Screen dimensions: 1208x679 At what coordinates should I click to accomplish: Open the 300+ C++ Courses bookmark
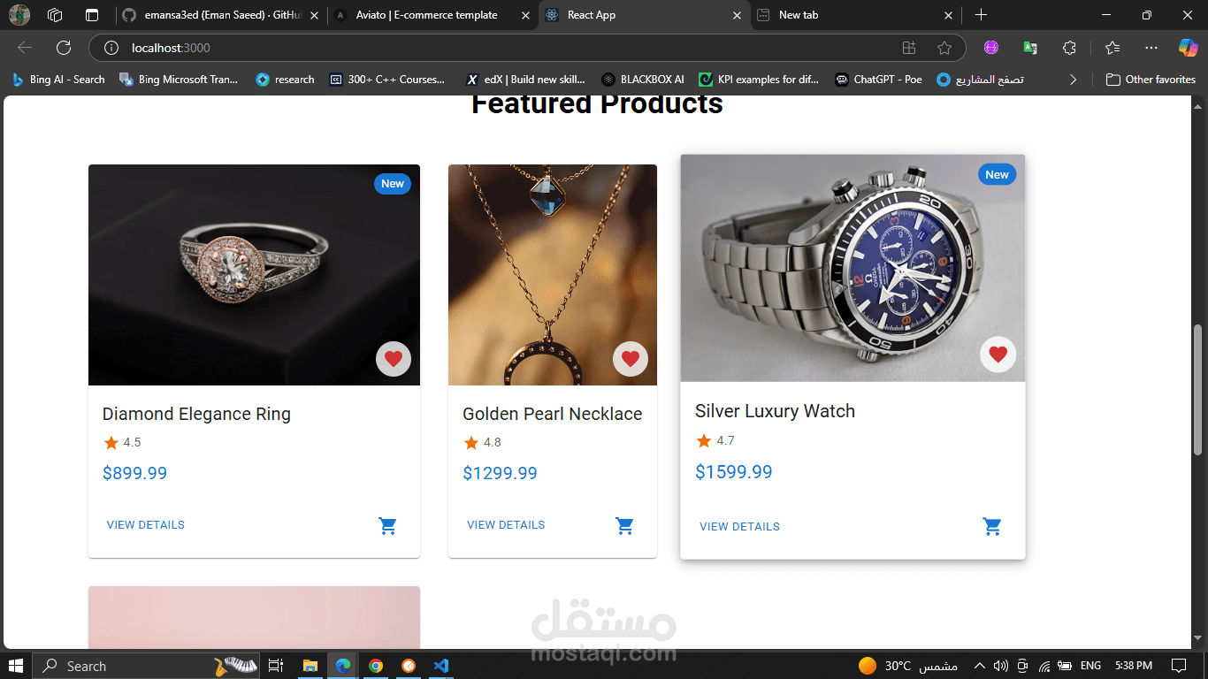click(387, 80)
